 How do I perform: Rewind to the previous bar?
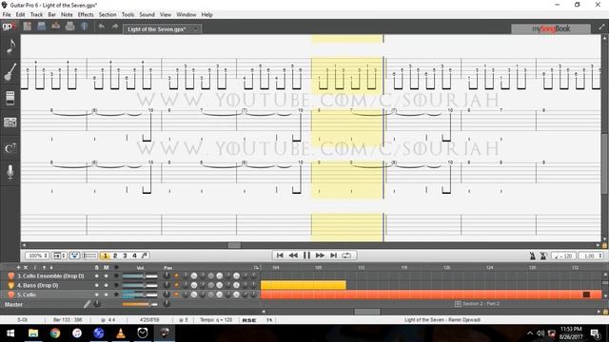tap(293, 256)
